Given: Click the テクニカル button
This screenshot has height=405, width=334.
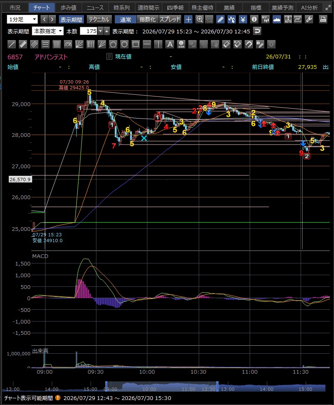Looking at the screenshot, I should pos(99,19).
